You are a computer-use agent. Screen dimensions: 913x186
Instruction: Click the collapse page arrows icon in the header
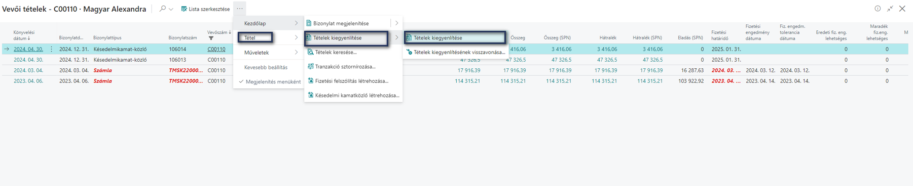click(x=890, y=9)
